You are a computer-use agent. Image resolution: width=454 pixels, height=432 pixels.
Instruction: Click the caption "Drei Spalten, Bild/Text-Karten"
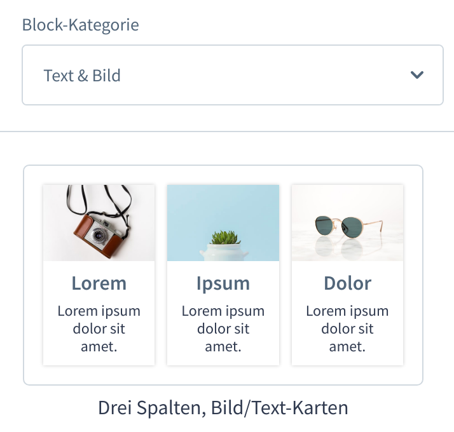[223, 407]
